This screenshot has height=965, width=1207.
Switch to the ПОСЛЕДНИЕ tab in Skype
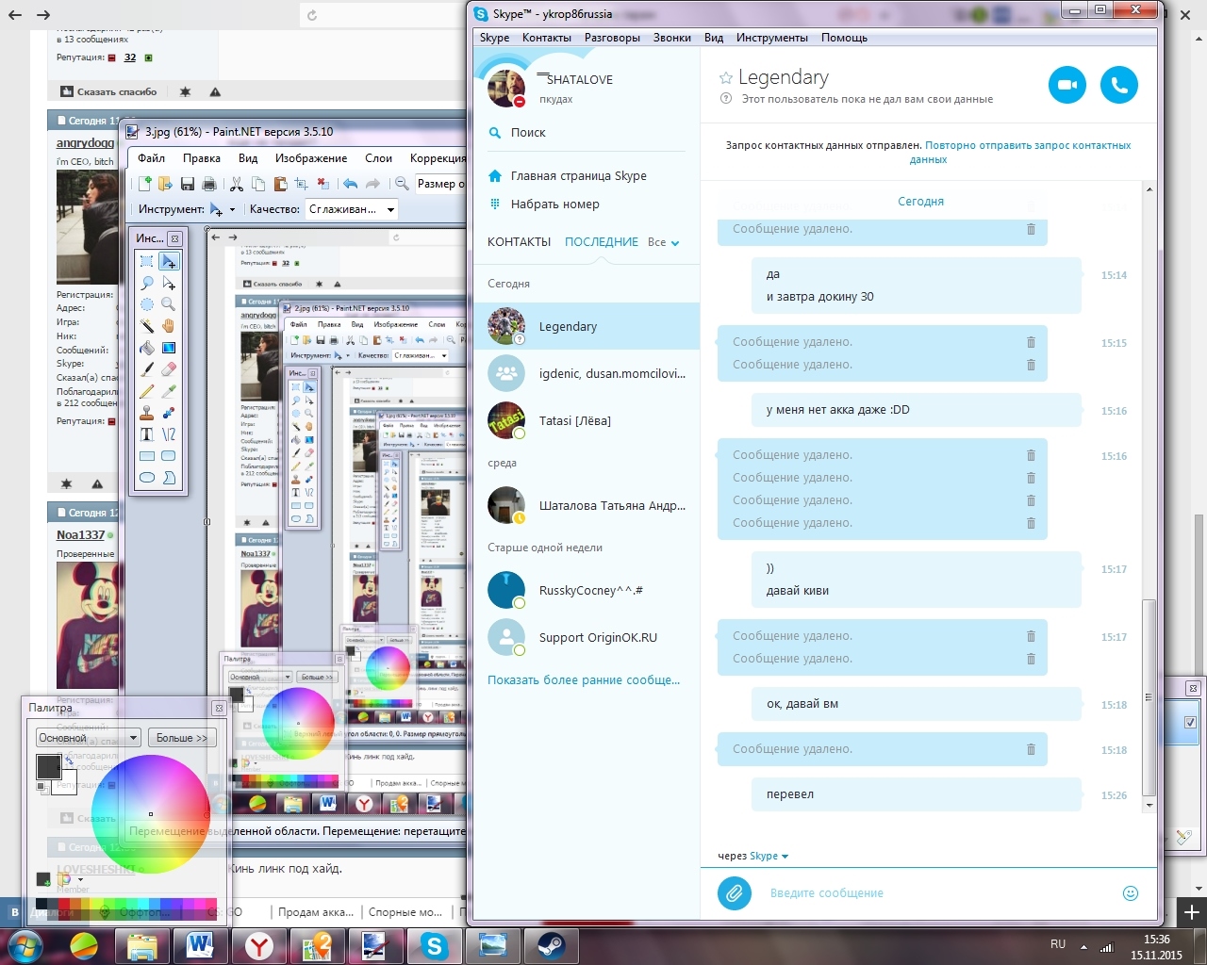coord(602,242)
